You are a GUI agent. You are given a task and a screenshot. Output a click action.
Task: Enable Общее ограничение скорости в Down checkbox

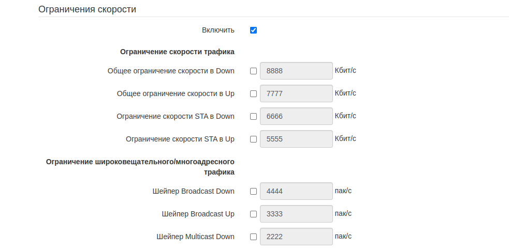pos(253,71)
